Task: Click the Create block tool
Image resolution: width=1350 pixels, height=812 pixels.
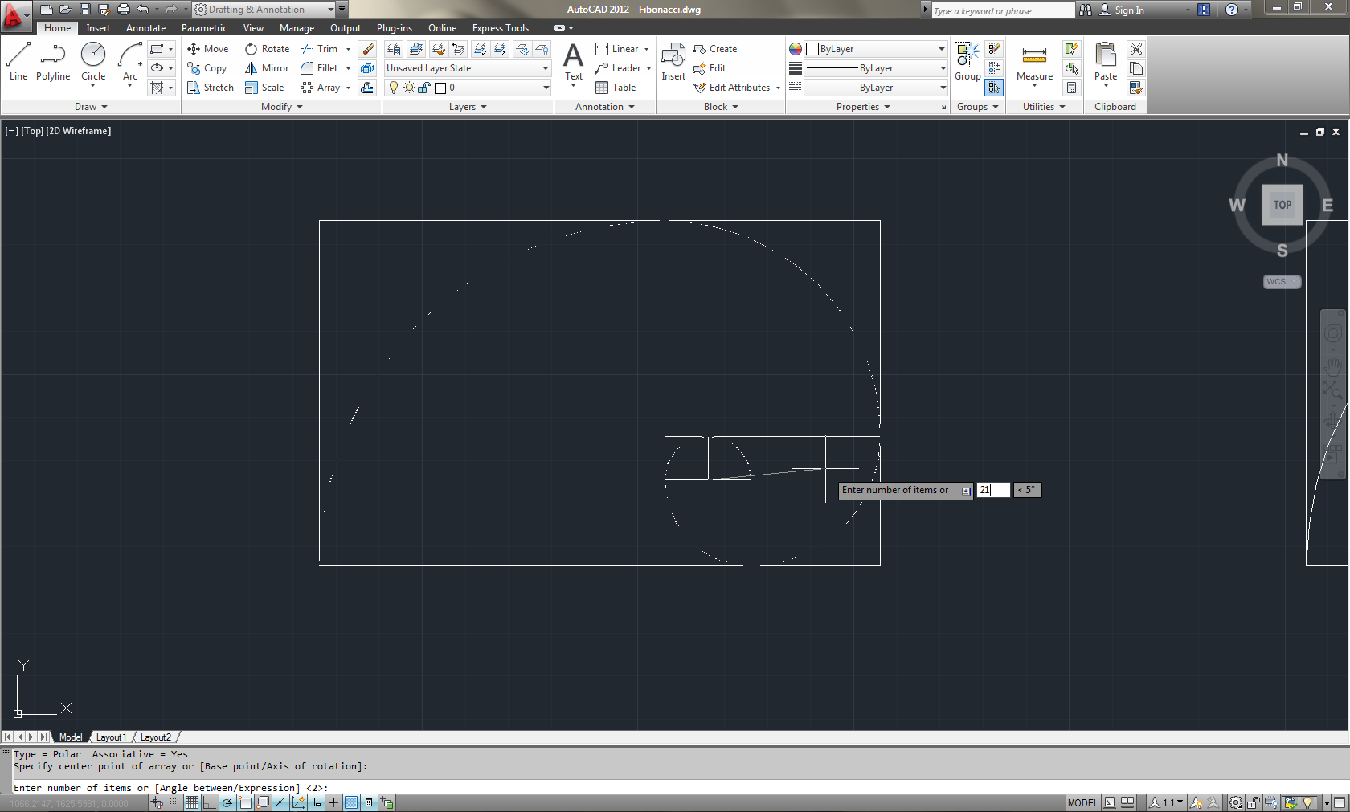Action: coord(715,49)
